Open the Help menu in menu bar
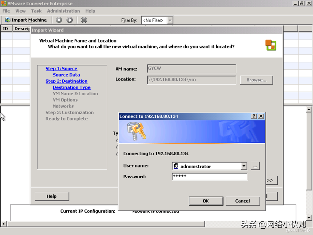Screen dimensions: 313x235 point(90,11)
